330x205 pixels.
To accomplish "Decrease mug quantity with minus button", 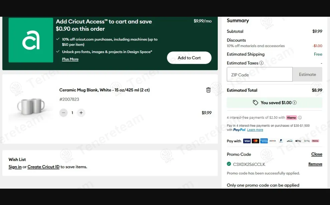I will click(63, 113).
